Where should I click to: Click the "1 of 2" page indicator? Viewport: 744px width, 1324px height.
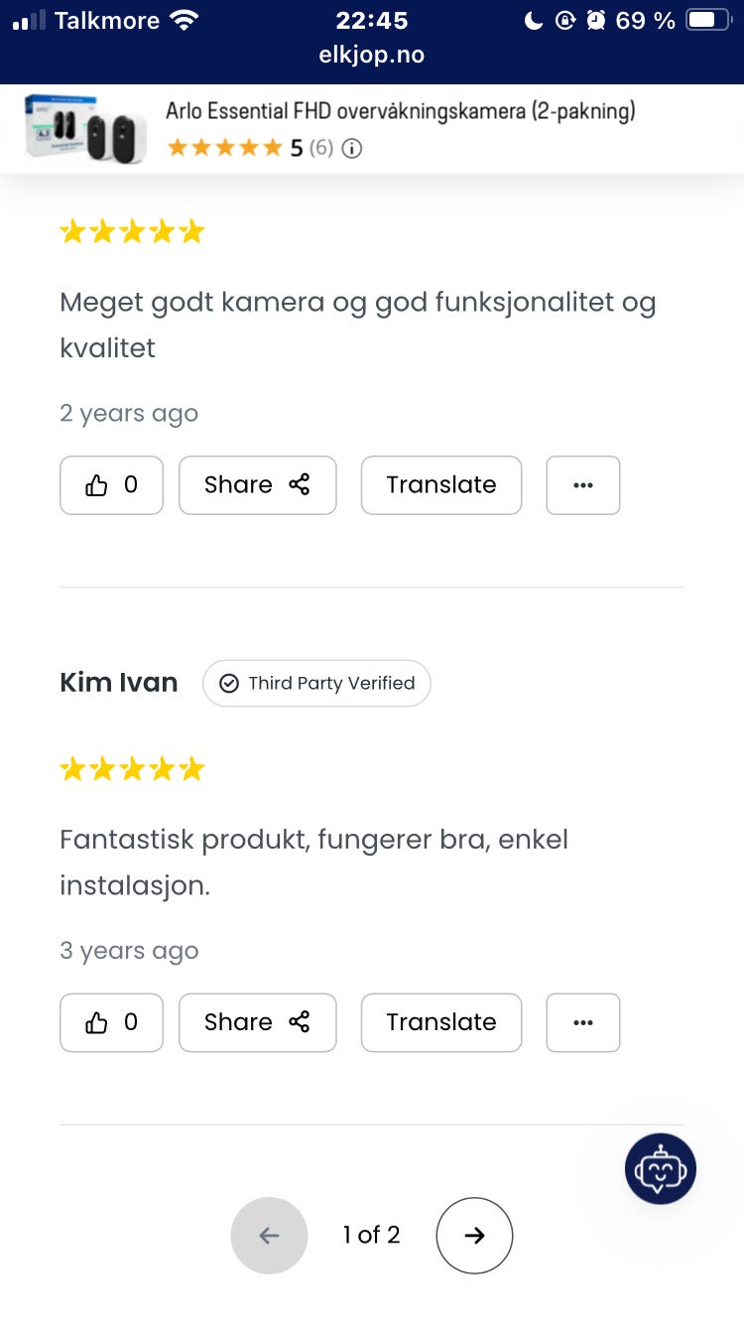(372, 1236)
